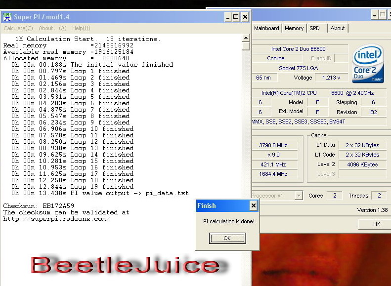Click the Threads count field
Viewport: 391px width, 286px height.
379,196
